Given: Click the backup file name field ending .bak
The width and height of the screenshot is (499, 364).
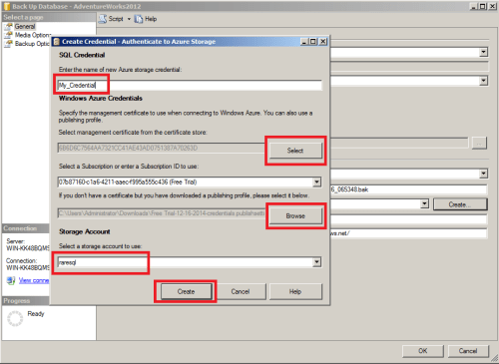Looking at the screenshot, I should (408, 189).
